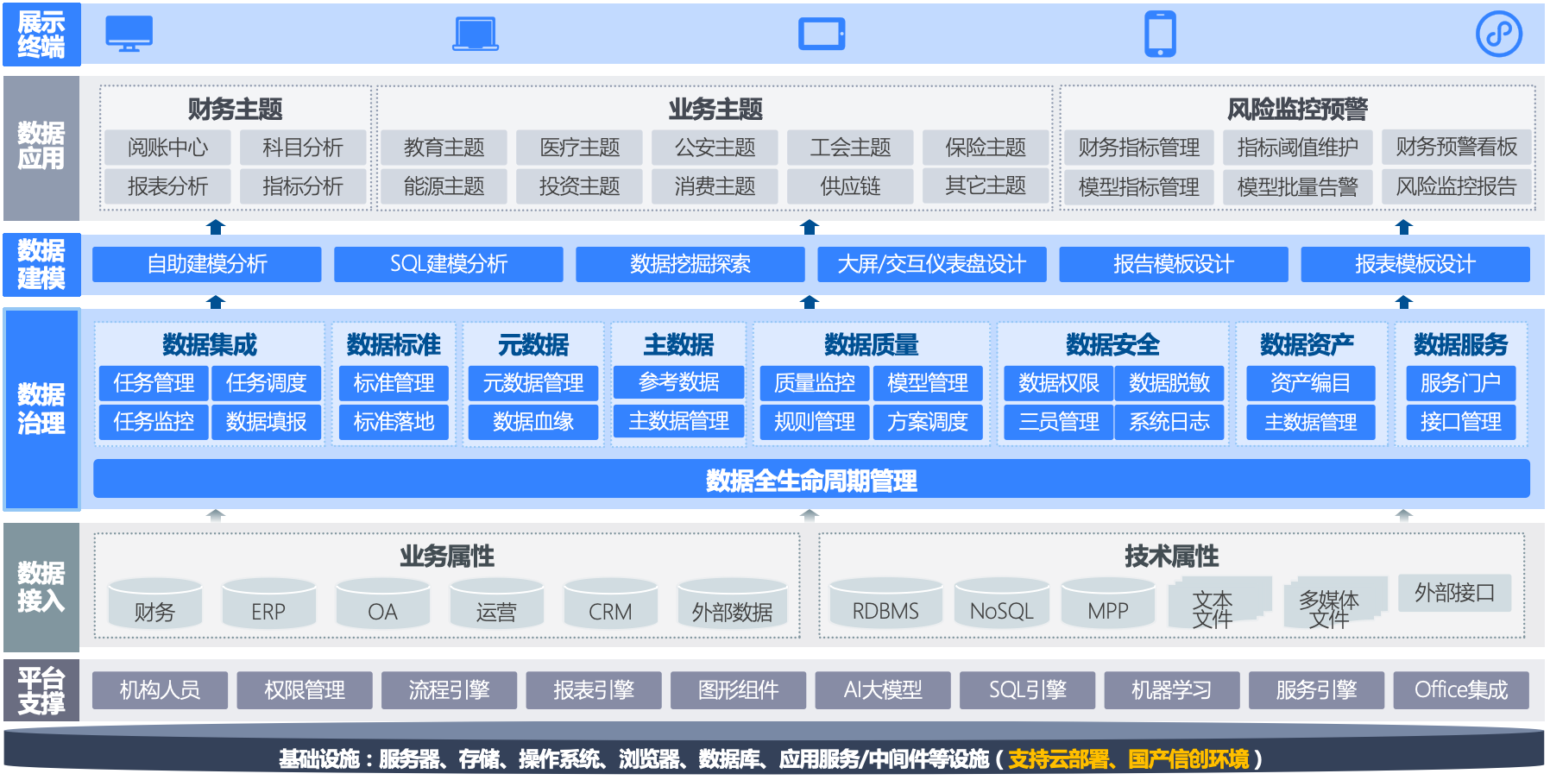Click the 多媒体文件 stacked file icon
The image size is (1550, 780).
tap(1329, 604)
